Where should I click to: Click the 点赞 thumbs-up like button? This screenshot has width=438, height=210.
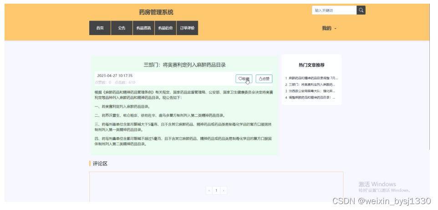(264, 79)
